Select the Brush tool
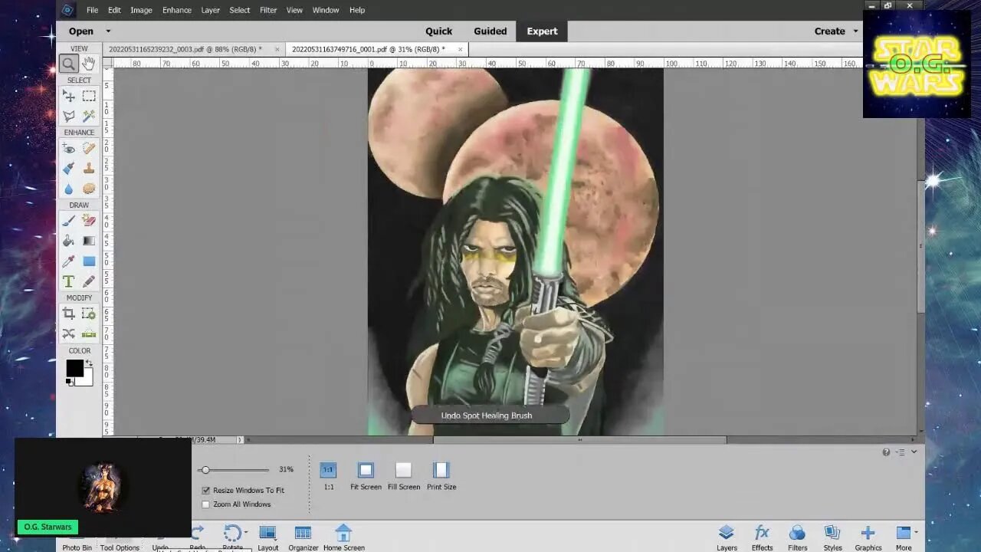The image size is (981, 552). (69, 222)
